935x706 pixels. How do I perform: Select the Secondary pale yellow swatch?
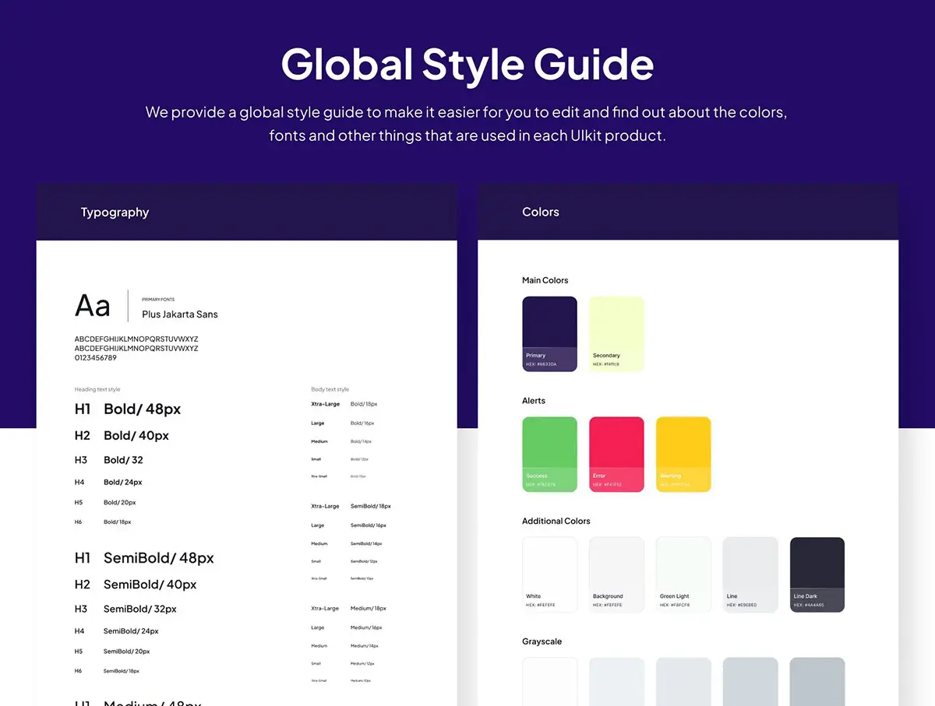pyautogui.click(x=616, y=333)
